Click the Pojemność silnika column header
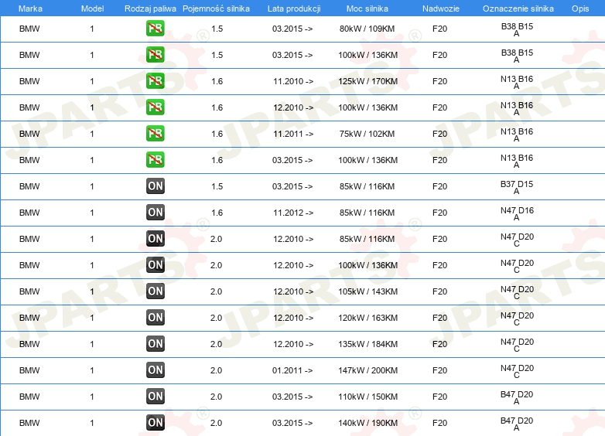 pyautogui.click(x=216, y=9)
